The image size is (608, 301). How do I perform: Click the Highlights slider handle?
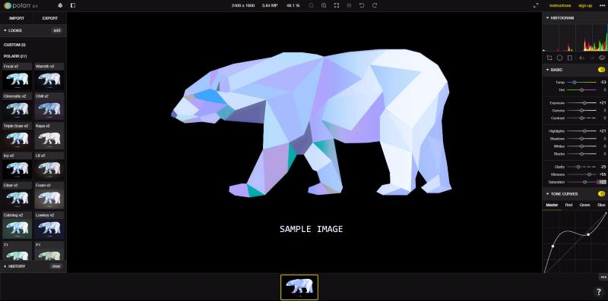[584, 131]
